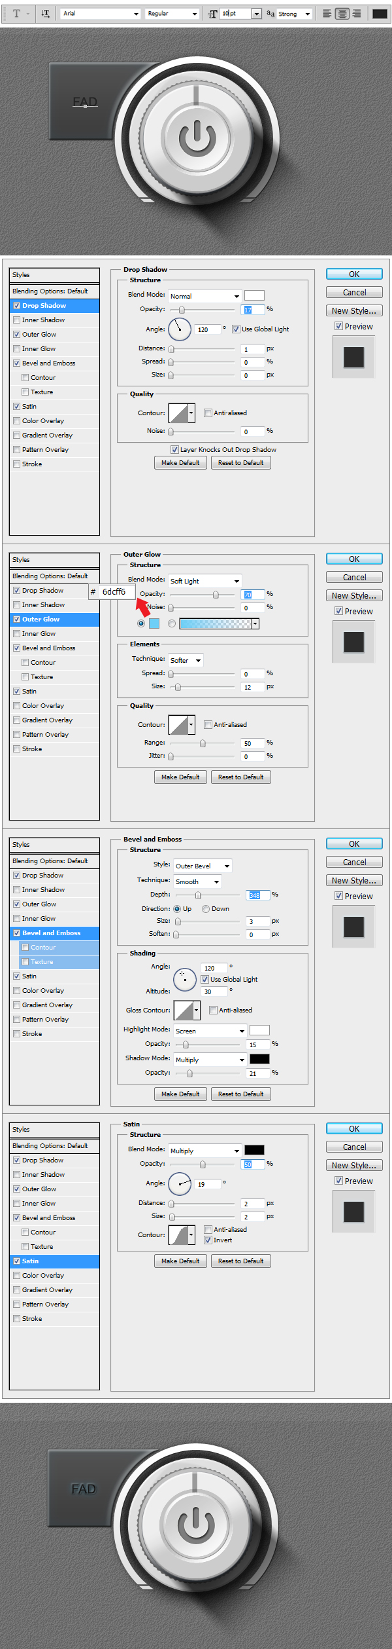This screenshot has height=1649, width=392.
Task: Click OK in the Drop Shadow dialog
Action: tap(354, 274)
